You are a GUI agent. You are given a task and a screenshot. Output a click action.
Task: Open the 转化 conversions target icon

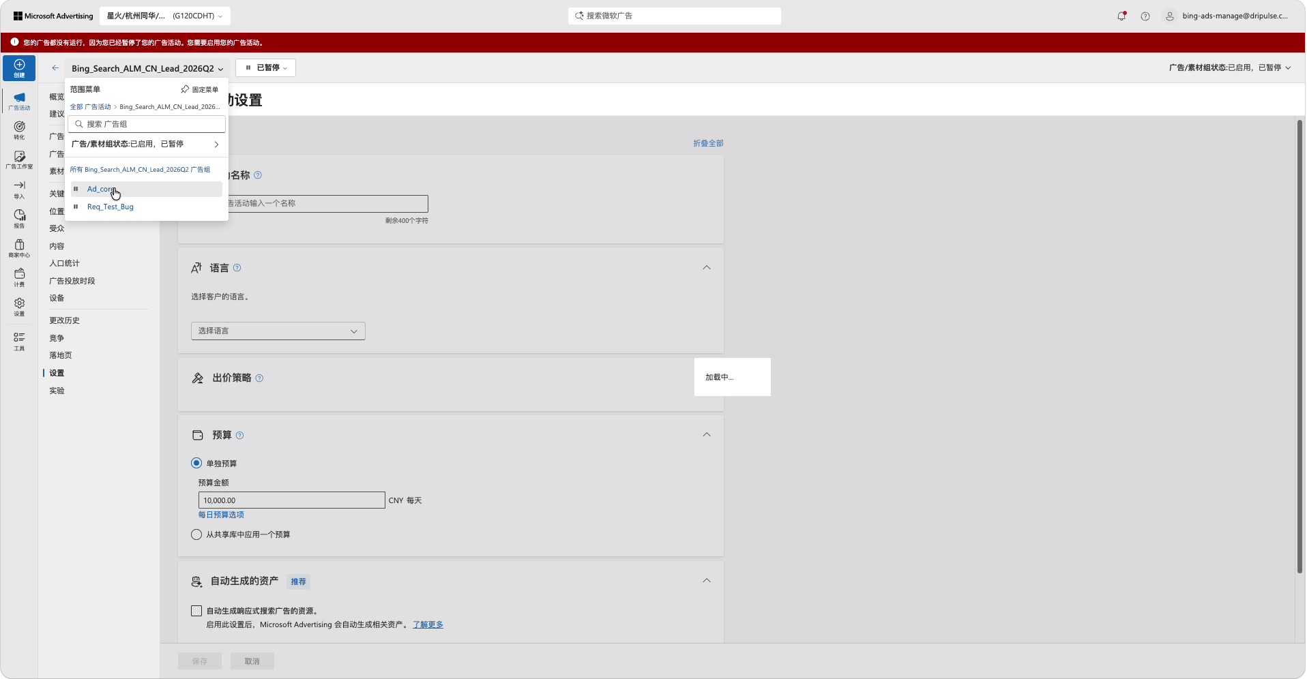19,130
